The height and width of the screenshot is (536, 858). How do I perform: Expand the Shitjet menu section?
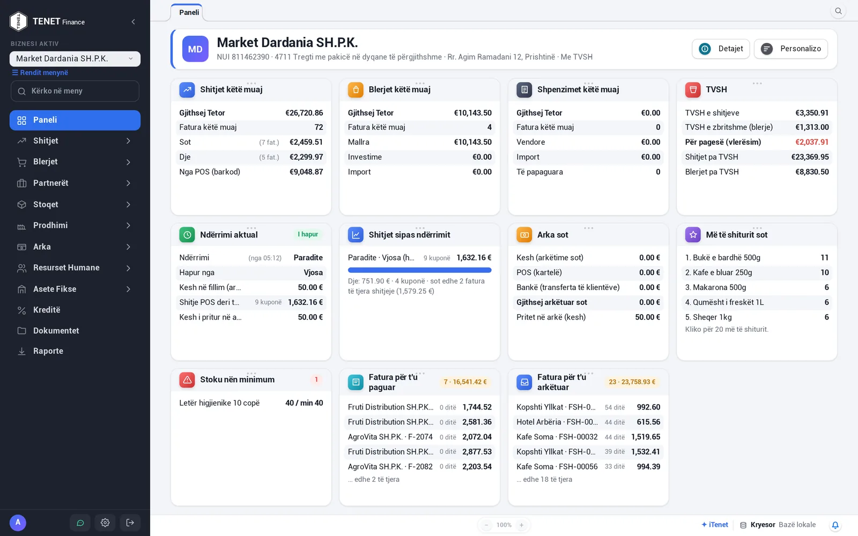point(75,141)
